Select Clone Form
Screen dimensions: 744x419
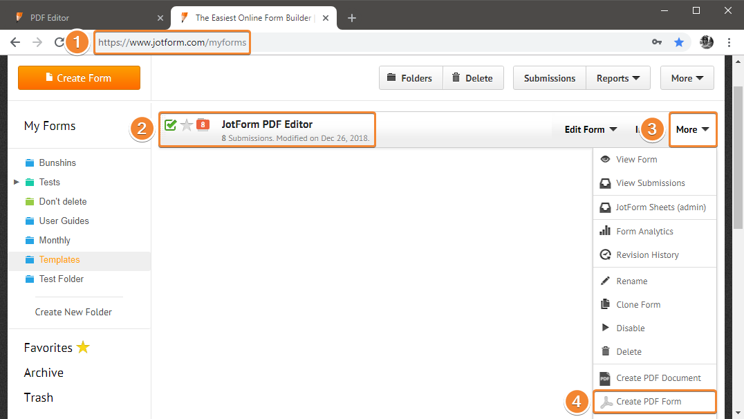655,305
